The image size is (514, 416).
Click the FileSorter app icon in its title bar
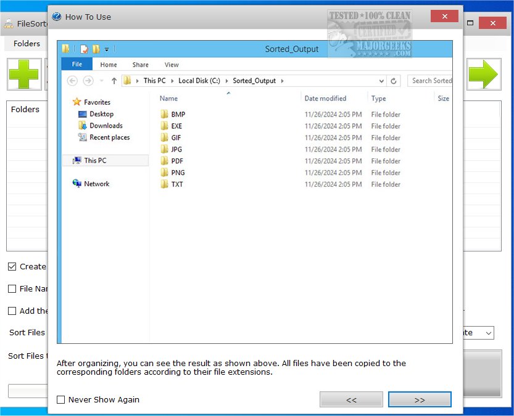pyautogui.click(x=9, y=24)
